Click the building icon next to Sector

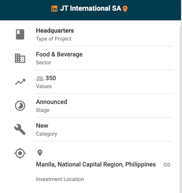(x=20, y=58)
